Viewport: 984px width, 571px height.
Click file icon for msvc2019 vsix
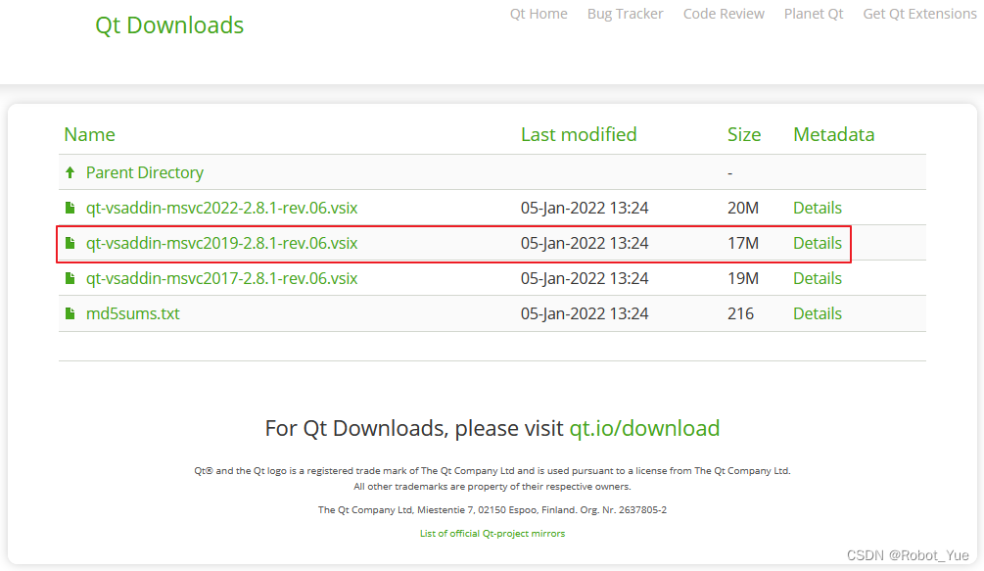tap(70, 243)
